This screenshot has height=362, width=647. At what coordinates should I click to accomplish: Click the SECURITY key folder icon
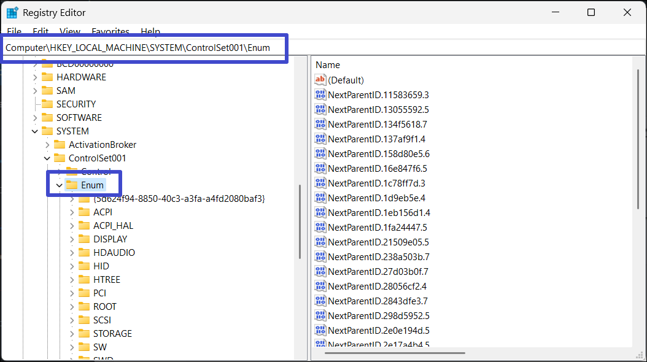(x=47, y=104)
